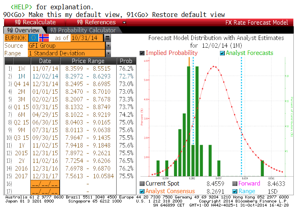
Task: Select the 2Y forecast row
Action: (x=70, y=161)
